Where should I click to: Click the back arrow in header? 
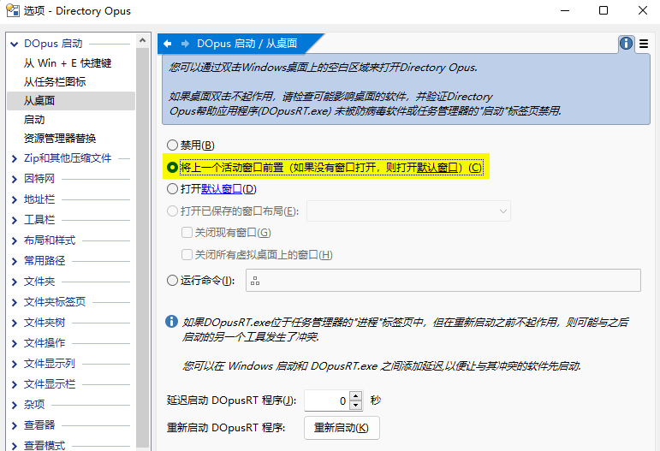[168, 44]
